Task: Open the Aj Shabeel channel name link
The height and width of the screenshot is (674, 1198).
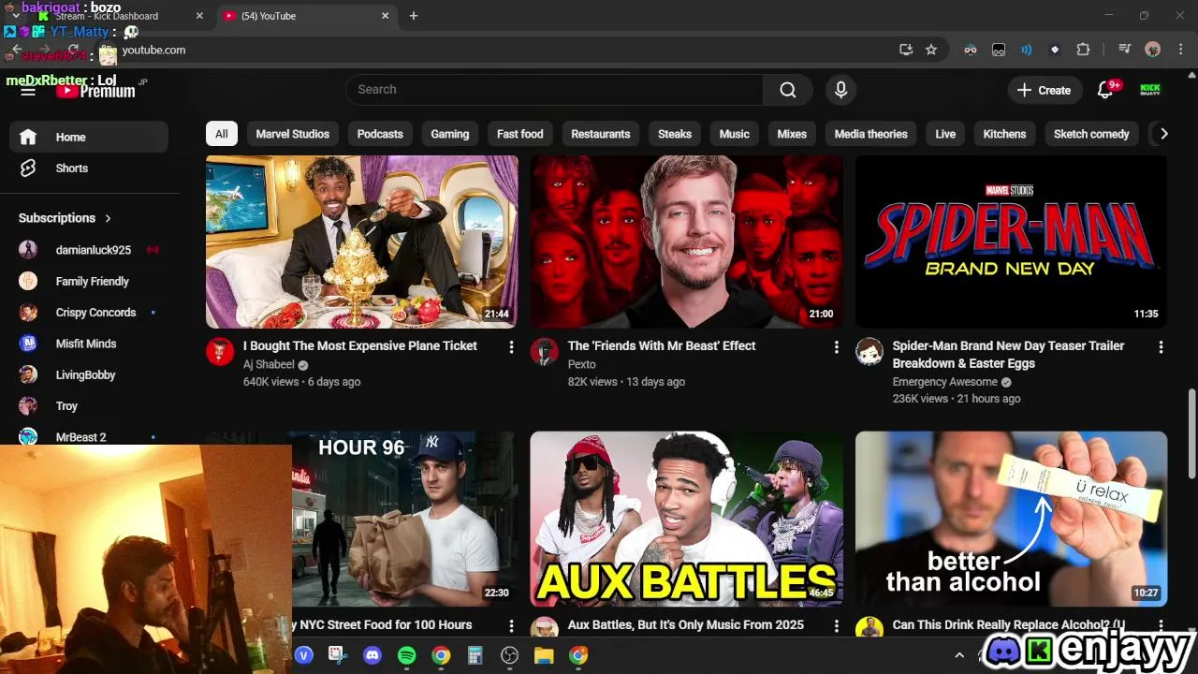Action: [x=269, y=365]
